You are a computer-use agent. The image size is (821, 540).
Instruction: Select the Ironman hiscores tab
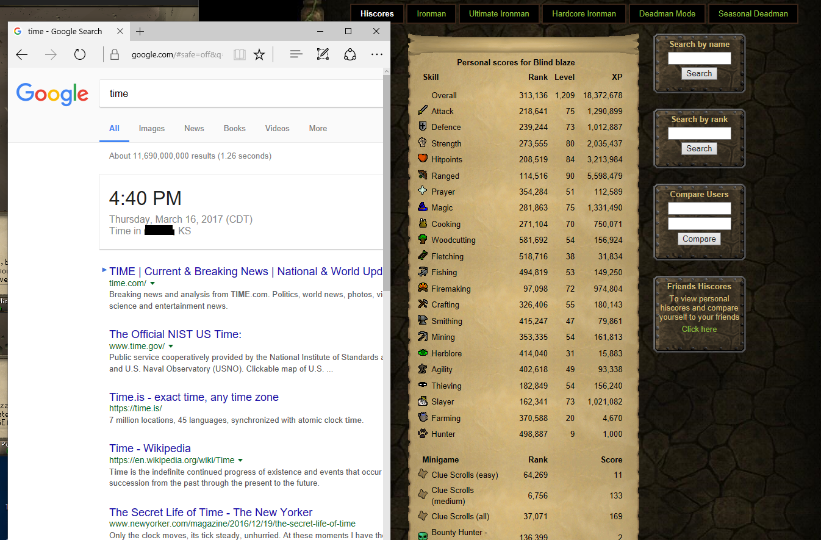click(x=431, y=13)
